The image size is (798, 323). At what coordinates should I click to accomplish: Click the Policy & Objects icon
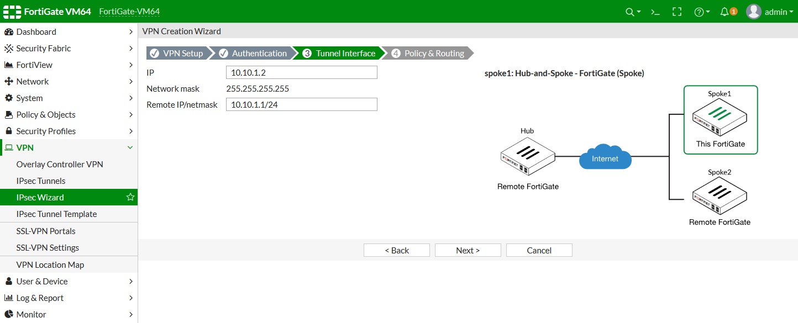8,115
